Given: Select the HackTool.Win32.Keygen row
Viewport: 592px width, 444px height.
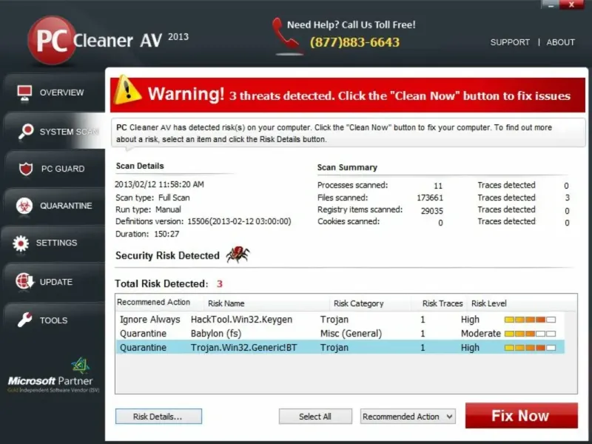Looking at the screenshot, I should [340, 320].
